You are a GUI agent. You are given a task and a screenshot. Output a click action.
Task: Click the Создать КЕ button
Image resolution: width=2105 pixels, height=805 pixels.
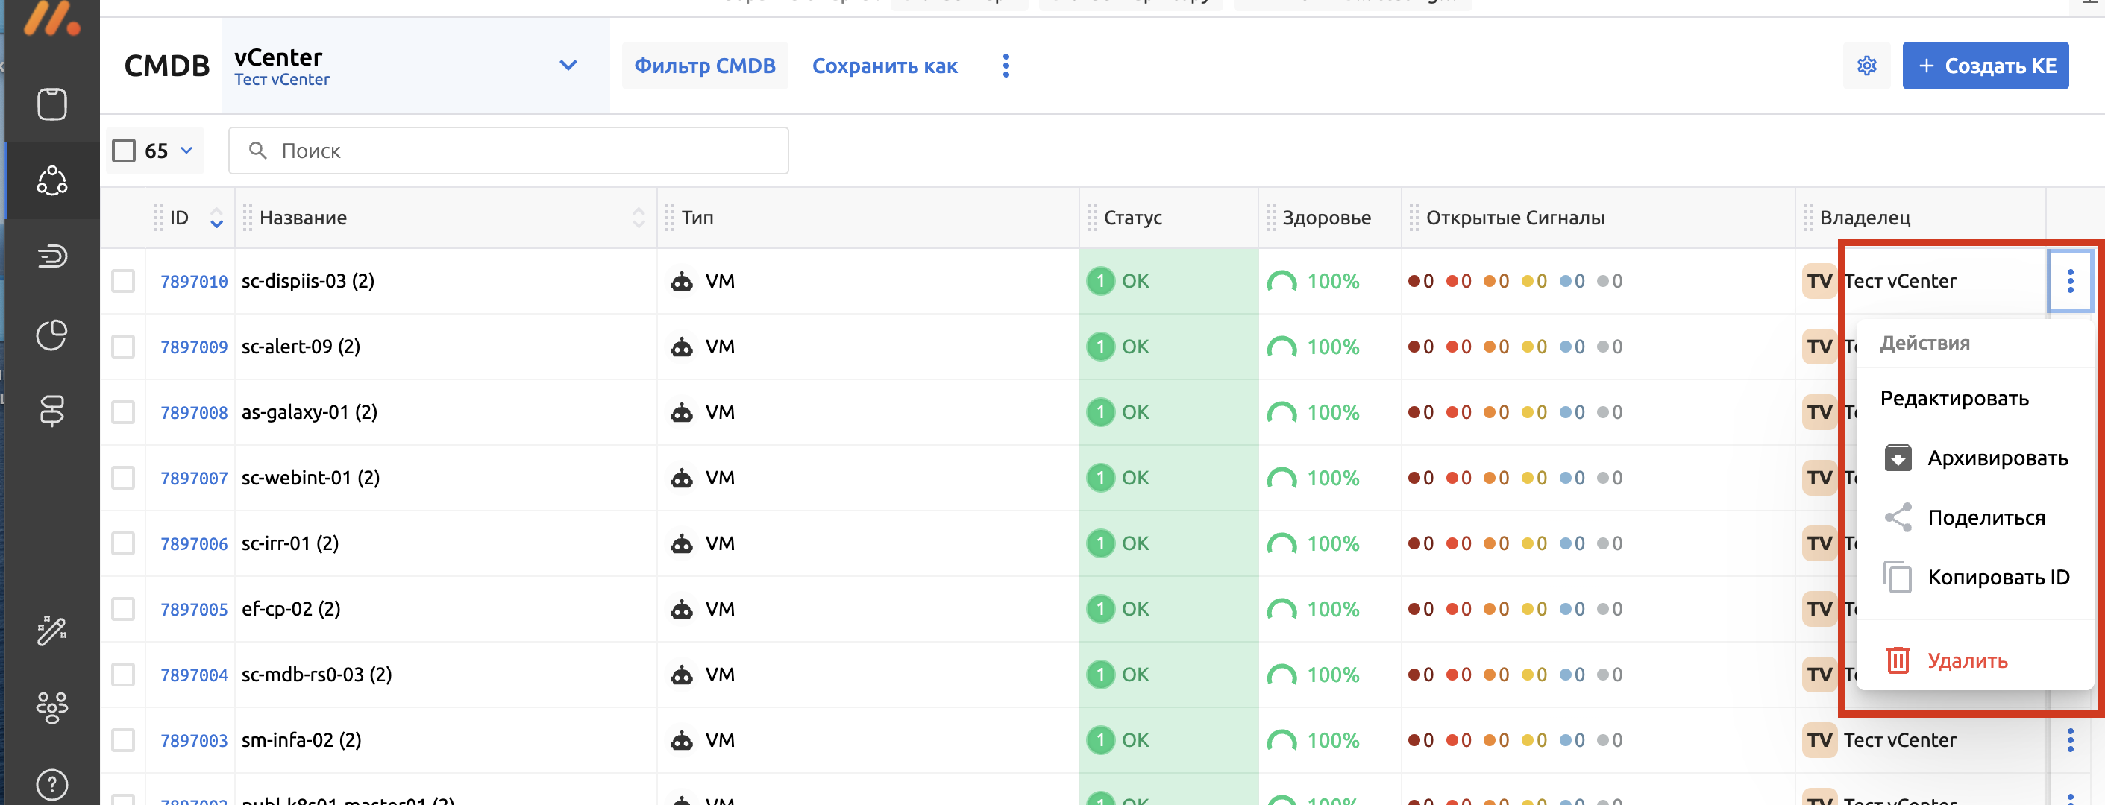coord(1985,66)
